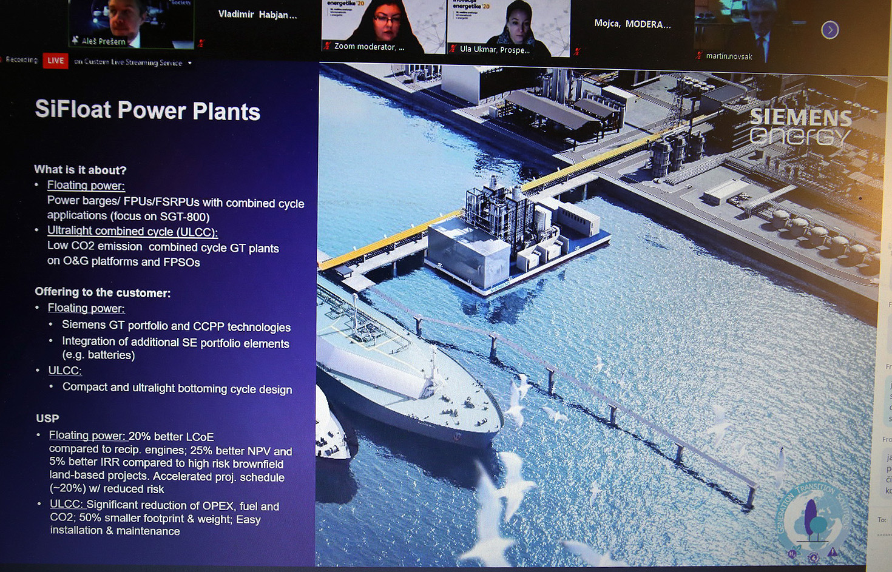Click muted mic icon beside Mojca's tile
892x572 pixels.
tap(577, 52)
